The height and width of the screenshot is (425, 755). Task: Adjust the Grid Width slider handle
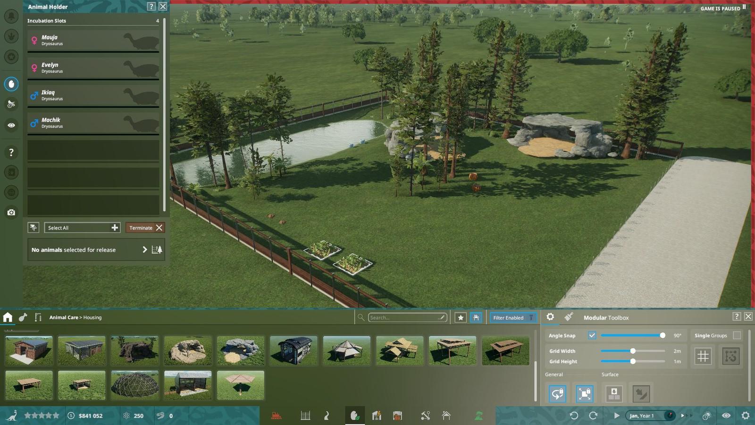pyautogui.click(x=633, y=351)
